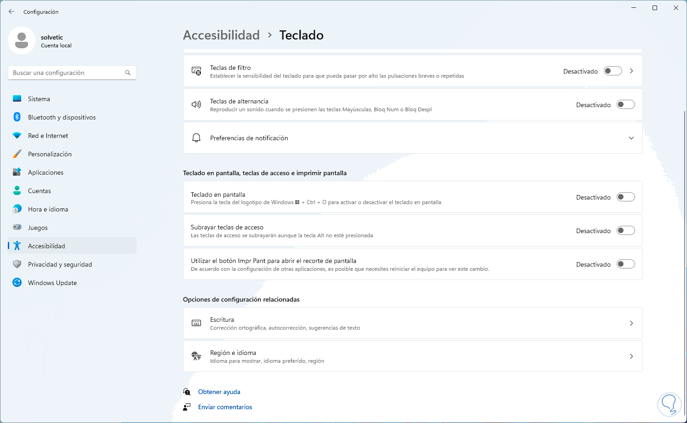The width and height of the screenshot is (687, 423).
Task: Turn on Teclado en pantalla switch
Action: (625, 197)
